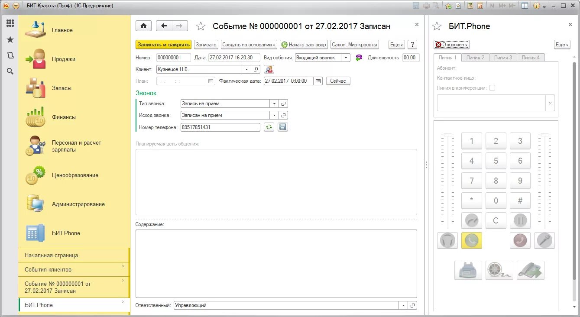
Task: Click into the Содержание text area
Action: click(x=276, y=263)
